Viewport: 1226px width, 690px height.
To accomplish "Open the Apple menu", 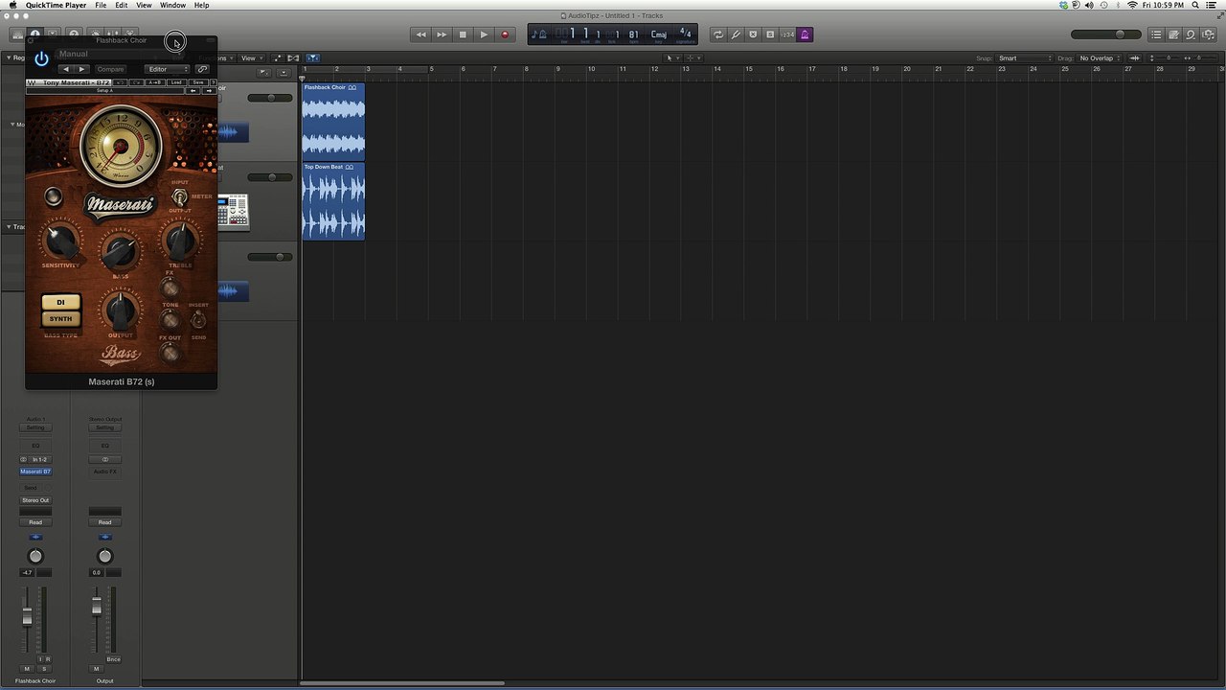I will (12, 5).
